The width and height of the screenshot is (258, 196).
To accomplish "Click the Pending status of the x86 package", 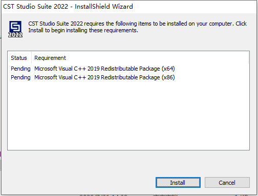I will pyautogui.click(x=20, y=77).
